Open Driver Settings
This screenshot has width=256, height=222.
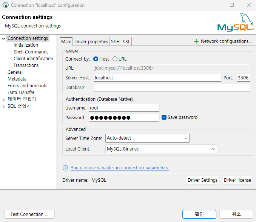coord(202,180)
